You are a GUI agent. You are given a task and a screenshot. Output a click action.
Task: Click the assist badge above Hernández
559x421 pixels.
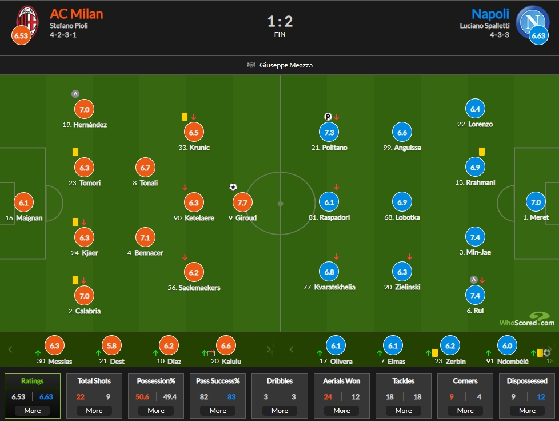(x=75, y=94)
